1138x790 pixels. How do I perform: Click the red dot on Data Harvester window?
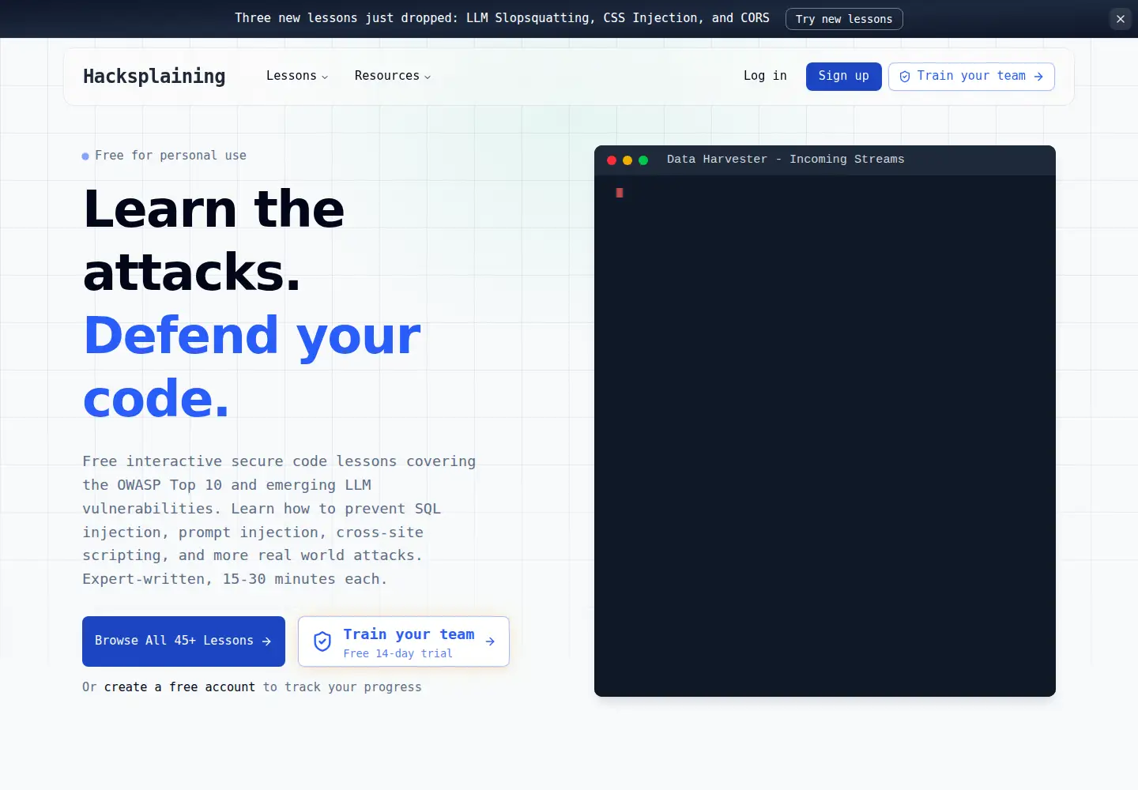[x=612, y=160]
